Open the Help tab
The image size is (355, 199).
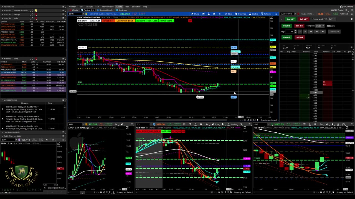click(145, 7)
